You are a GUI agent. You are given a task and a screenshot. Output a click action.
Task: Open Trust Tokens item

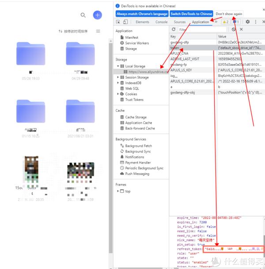(134, 100)
